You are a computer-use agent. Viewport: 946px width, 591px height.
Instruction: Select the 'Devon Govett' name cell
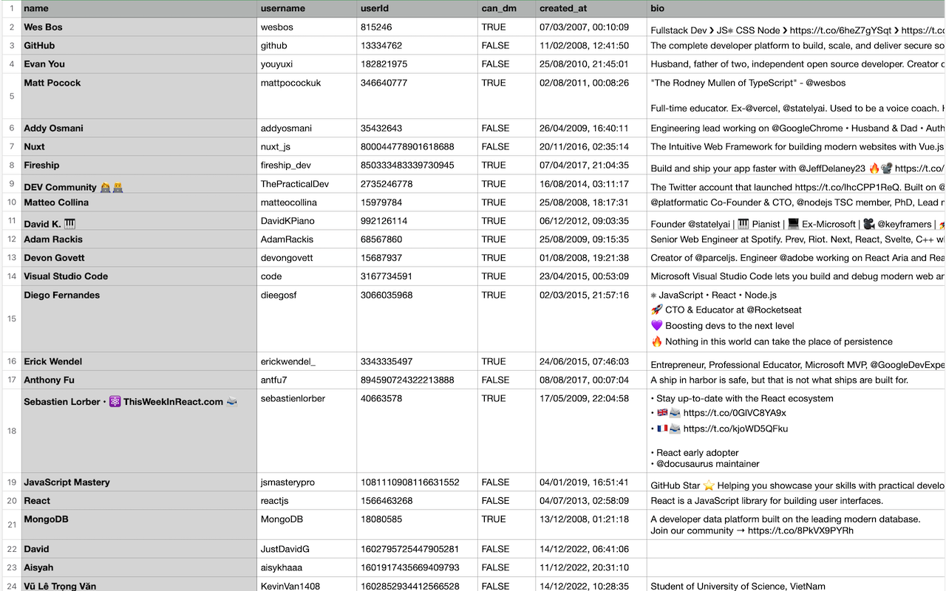139,258
